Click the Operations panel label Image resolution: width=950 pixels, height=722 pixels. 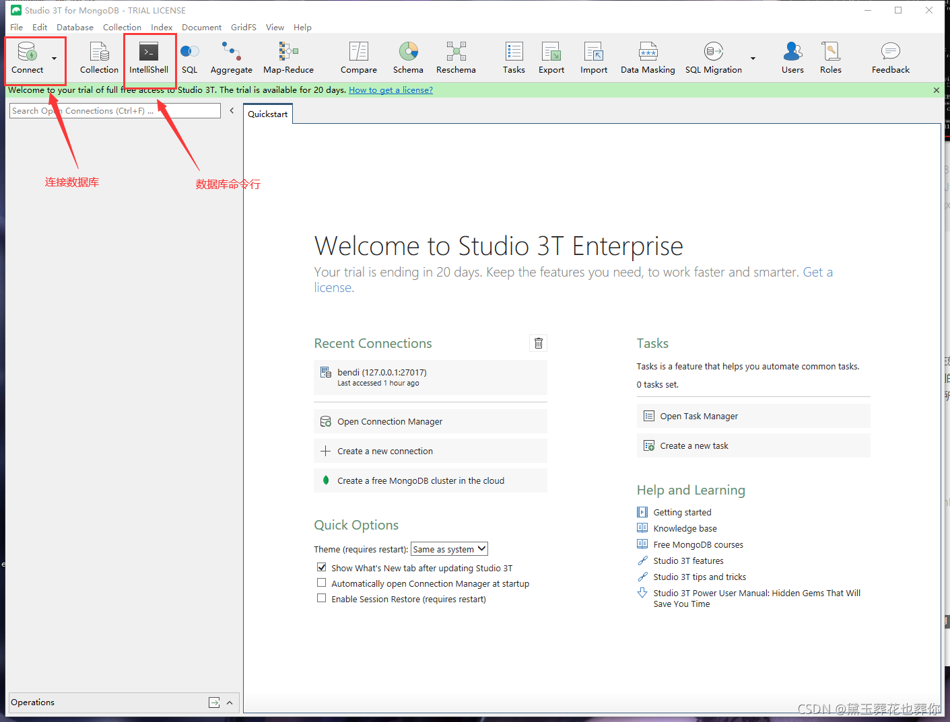click(32, 702)
